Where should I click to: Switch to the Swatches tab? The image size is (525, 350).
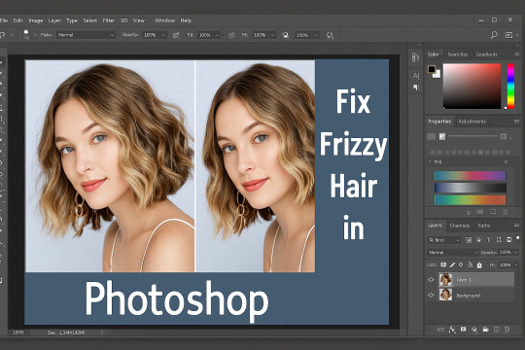point(457,54)
